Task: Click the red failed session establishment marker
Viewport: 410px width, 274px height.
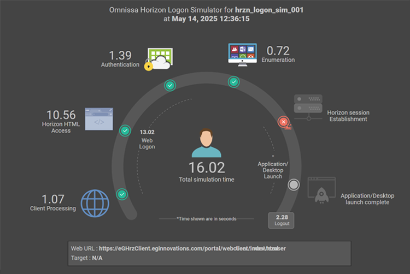Action: coord(284,122)
